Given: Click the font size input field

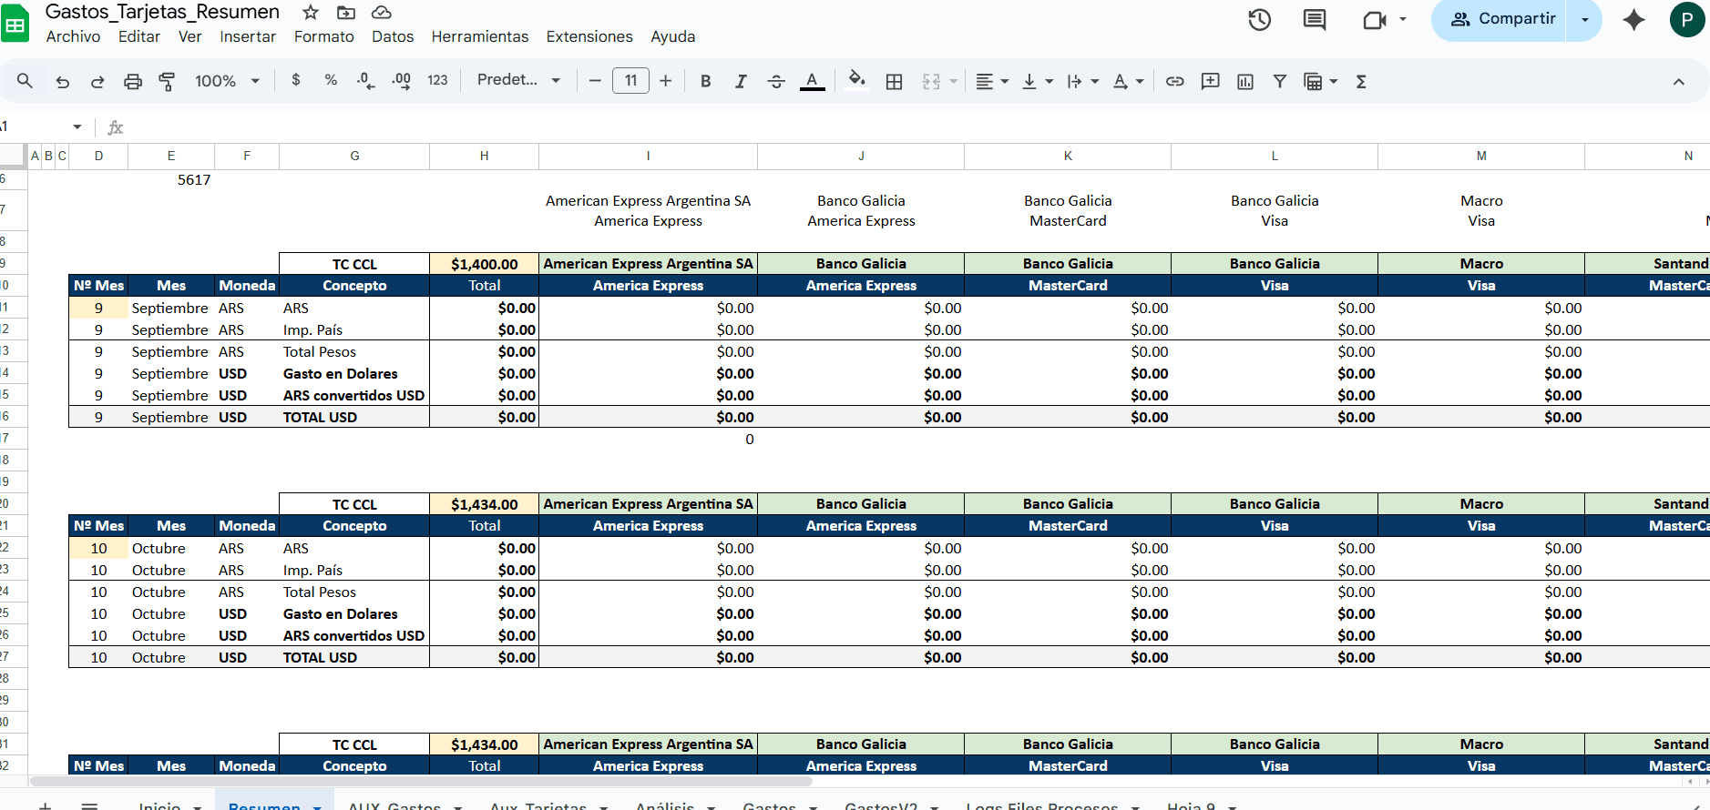Looking at the screenshot, I should [x=630, y=81].
